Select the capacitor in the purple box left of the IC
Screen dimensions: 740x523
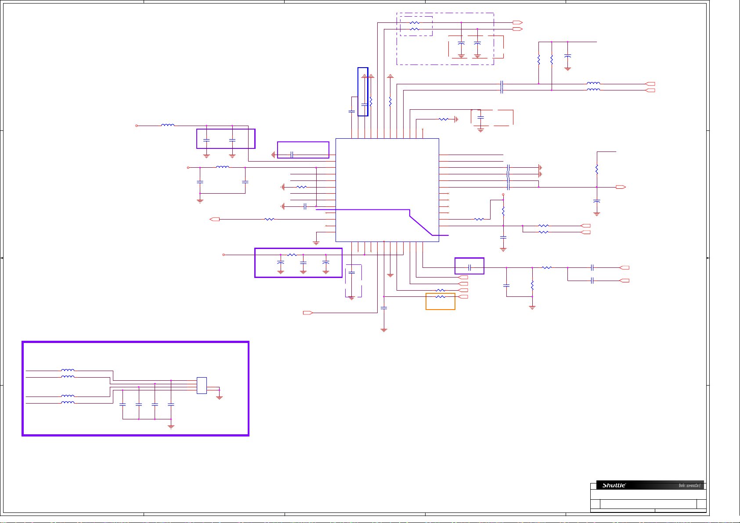tap(292, 155)
